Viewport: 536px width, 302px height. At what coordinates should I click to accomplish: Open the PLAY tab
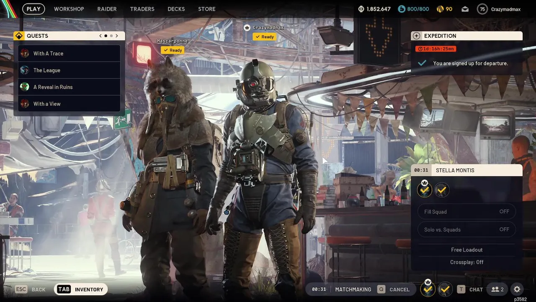[33, 9]
